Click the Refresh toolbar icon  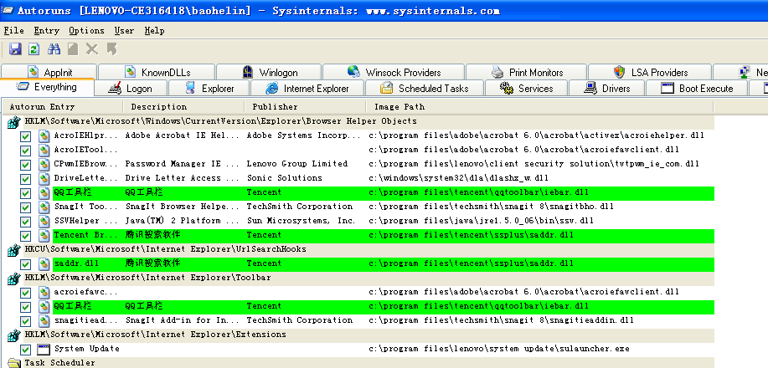(x=34, y=49)
